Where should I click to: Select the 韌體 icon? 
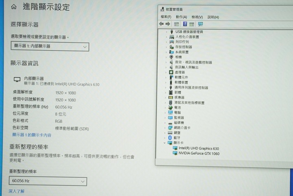click(171, 92)
